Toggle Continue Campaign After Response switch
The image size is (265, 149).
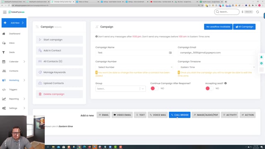(154, 88)
